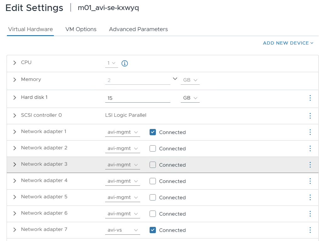This screenshot has width=319, height=241.
Task: Open the Advanced Parameters tab
Action: click(138, 29)
